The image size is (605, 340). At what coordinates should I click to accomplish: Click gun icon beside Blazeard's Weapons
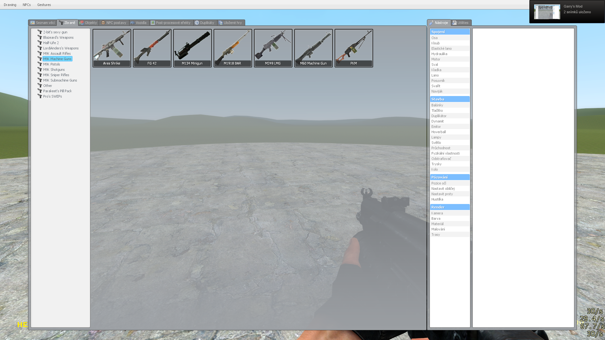pos(40,37)
